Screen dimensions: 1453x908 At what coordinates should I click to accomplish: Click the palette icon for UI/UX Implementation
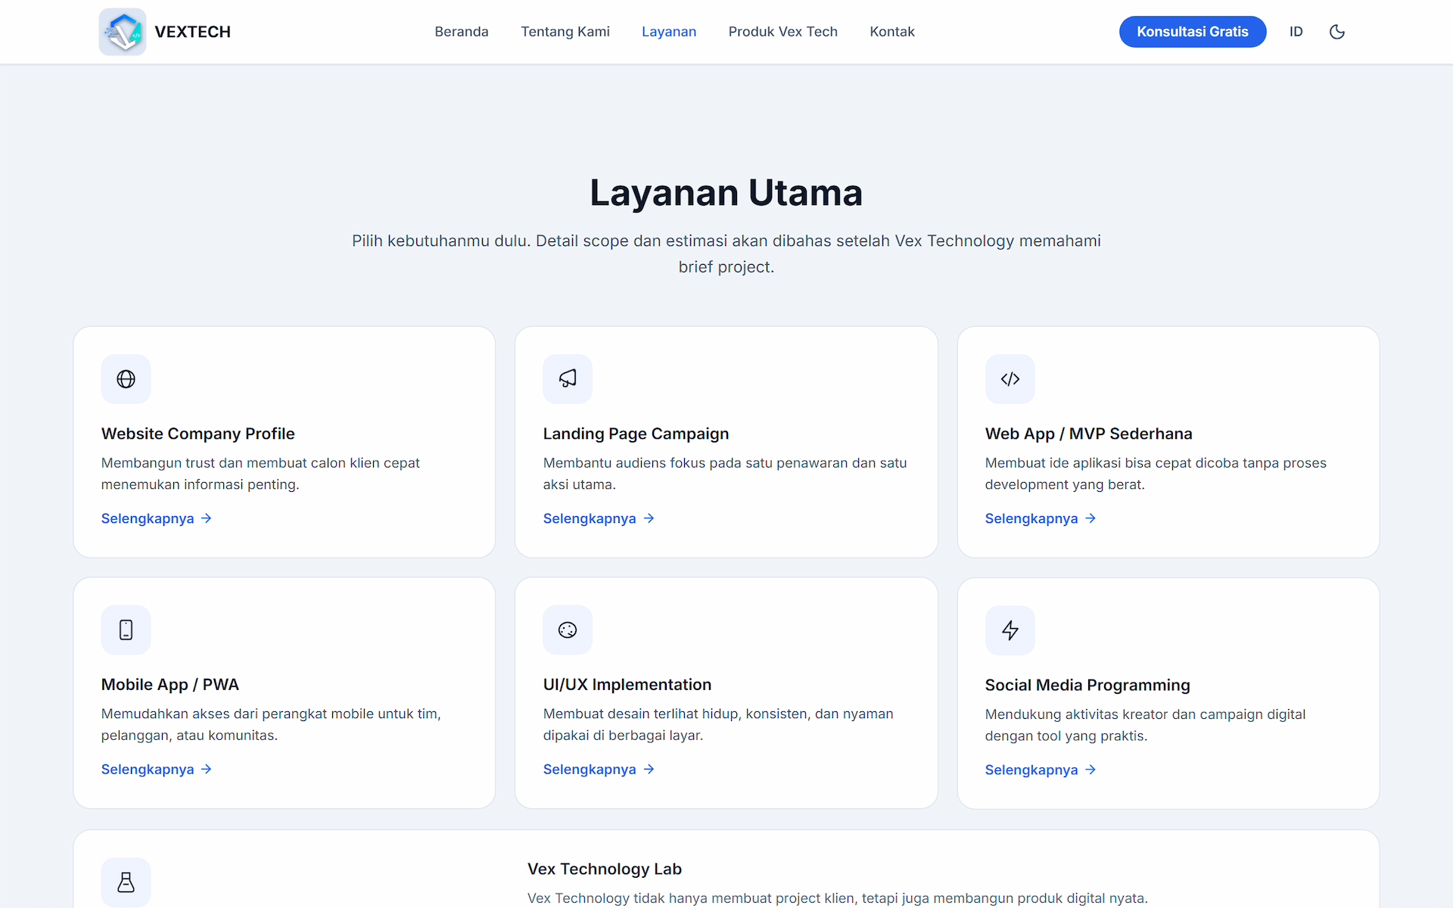(x=568, y=630)
